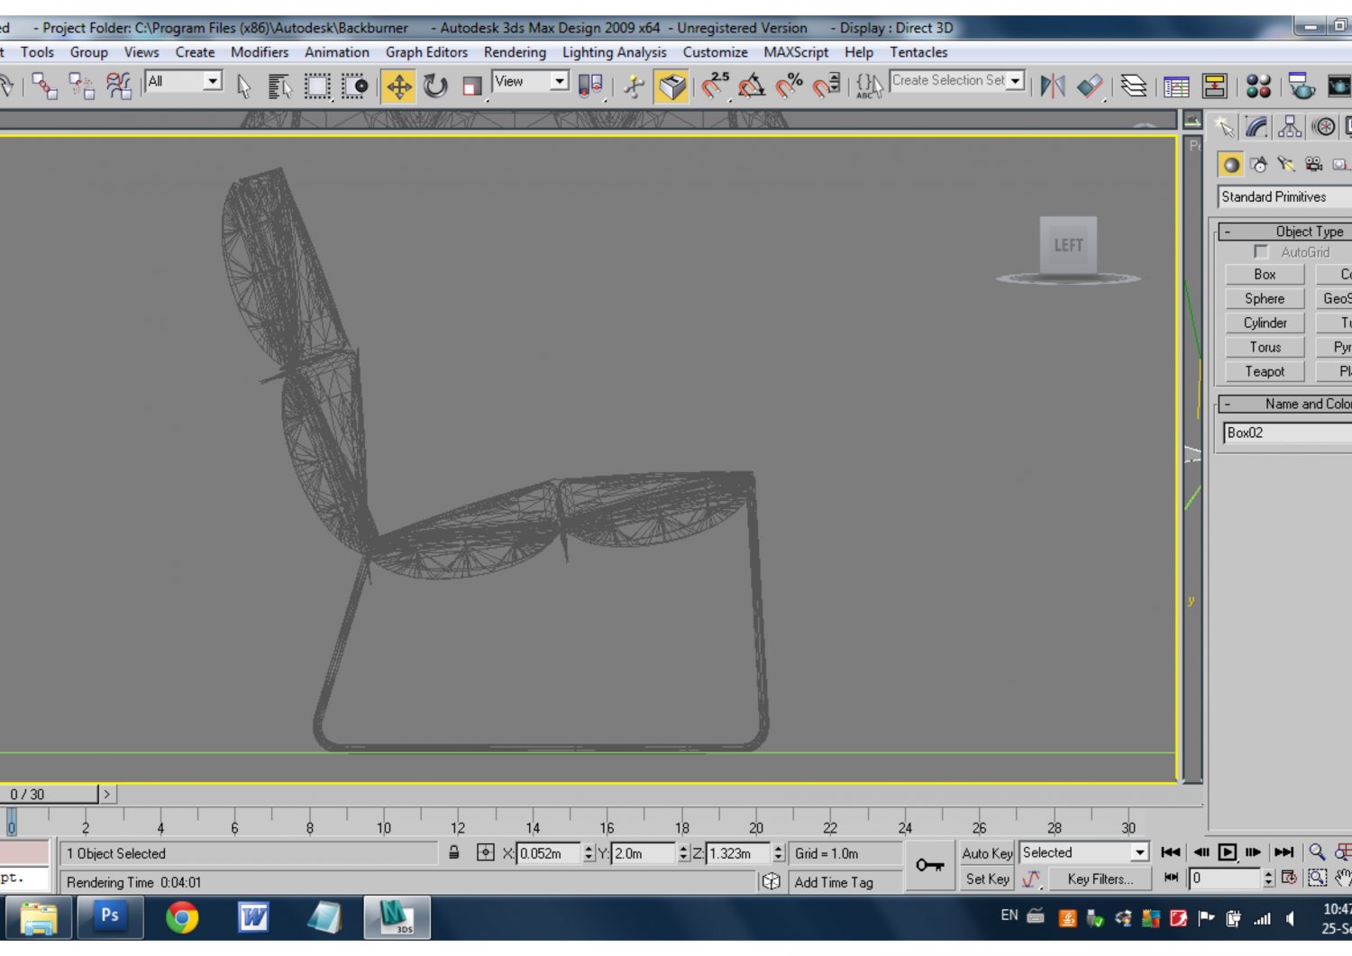Screen dimensions: 1352x956
Task: Open the selection filter All dropdown
Action: (214, 81)
